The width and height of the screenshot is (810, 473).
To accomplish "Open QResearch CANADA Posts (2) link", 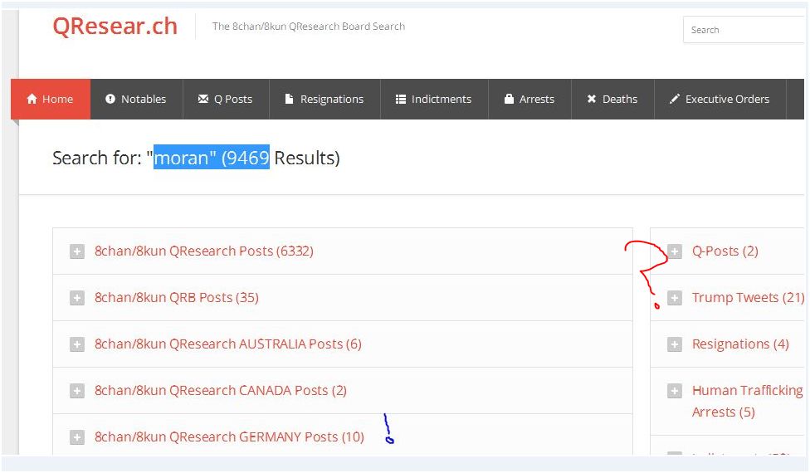I will [221, 390].
